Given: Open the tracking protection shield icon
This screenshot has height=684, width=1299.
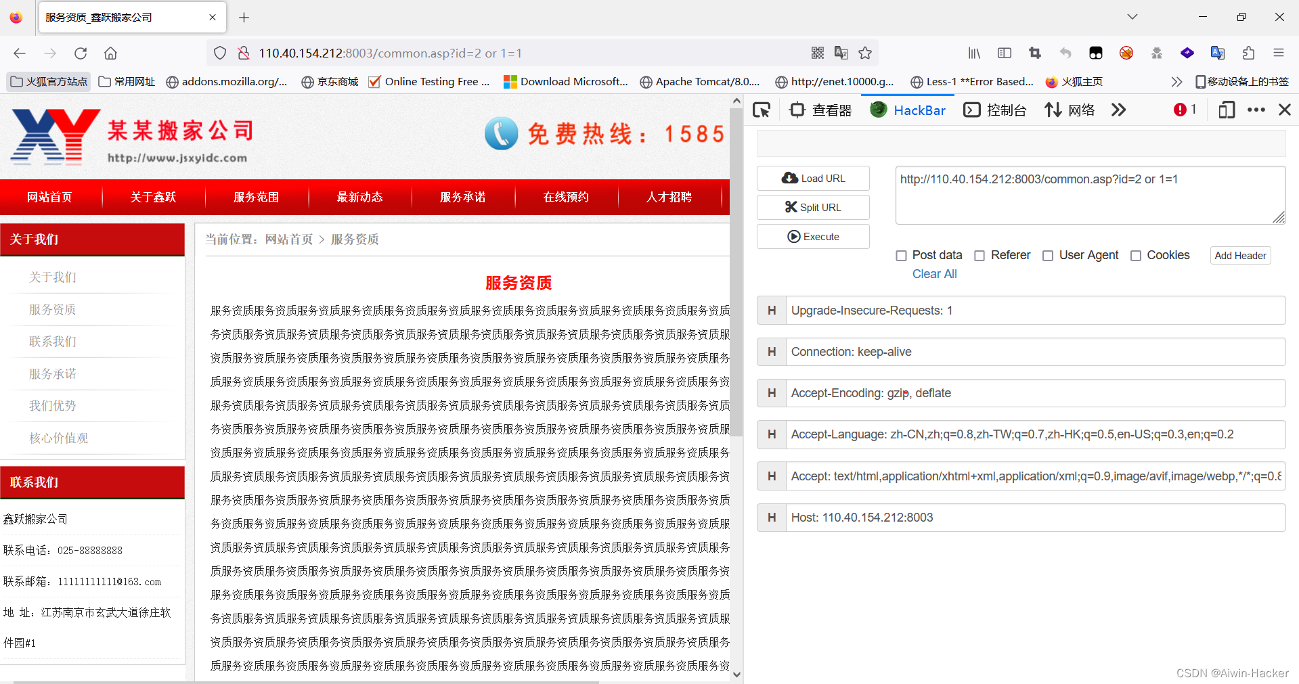Looking at the screenshot, I should point(220,53).
